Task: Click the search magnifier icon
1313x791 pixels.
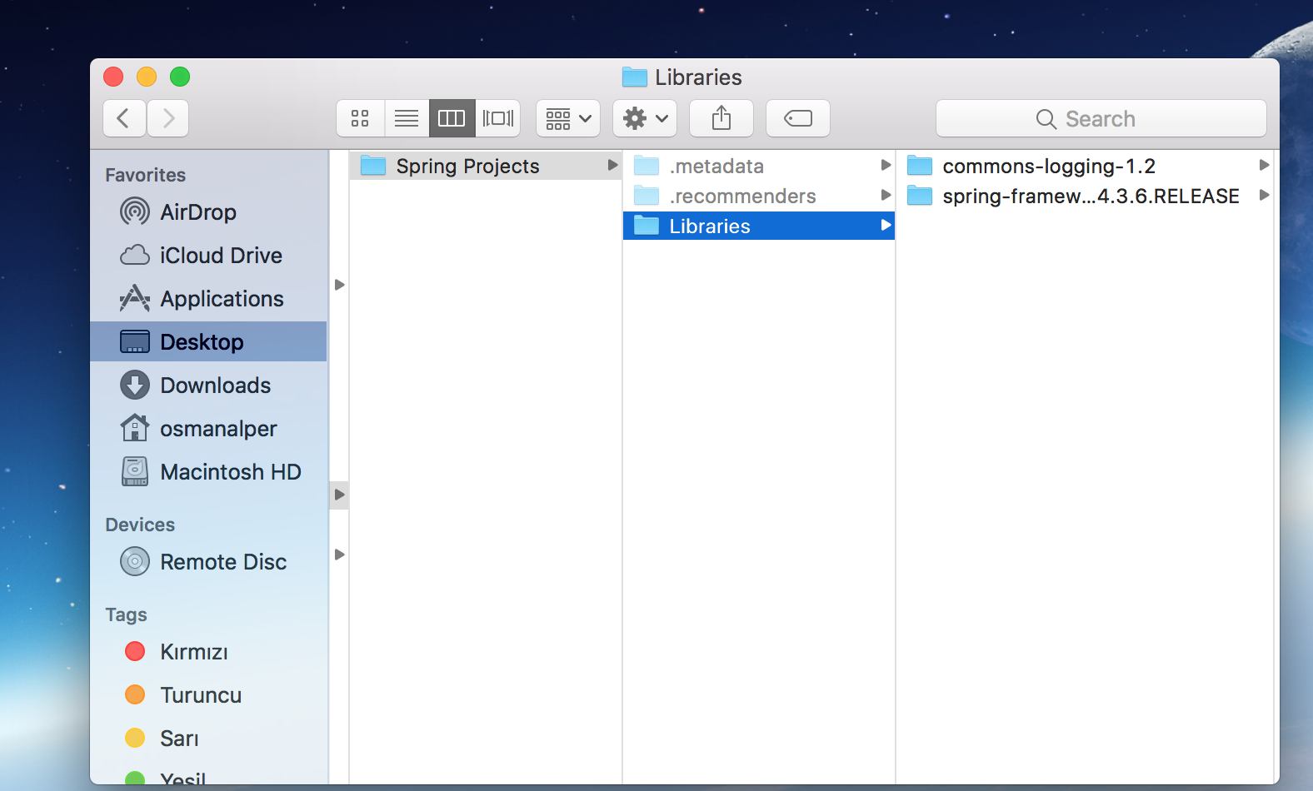Action: (1046, 119)
